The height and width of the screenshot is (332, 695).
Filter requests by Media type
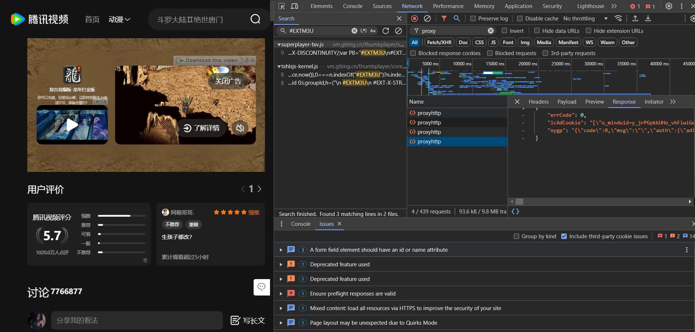pyautogui.click(x=544, y=42)
